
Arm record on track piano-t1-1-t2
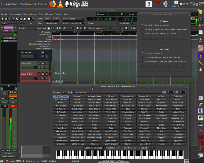[39, 74]
